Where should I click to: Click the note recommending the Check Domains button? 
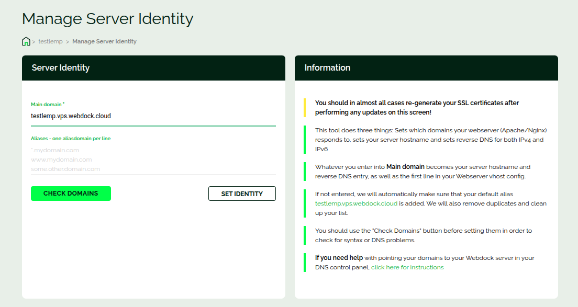(423, 235)
